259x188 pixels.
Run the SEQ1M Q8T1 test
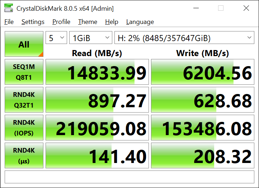[x=24, y=72]
